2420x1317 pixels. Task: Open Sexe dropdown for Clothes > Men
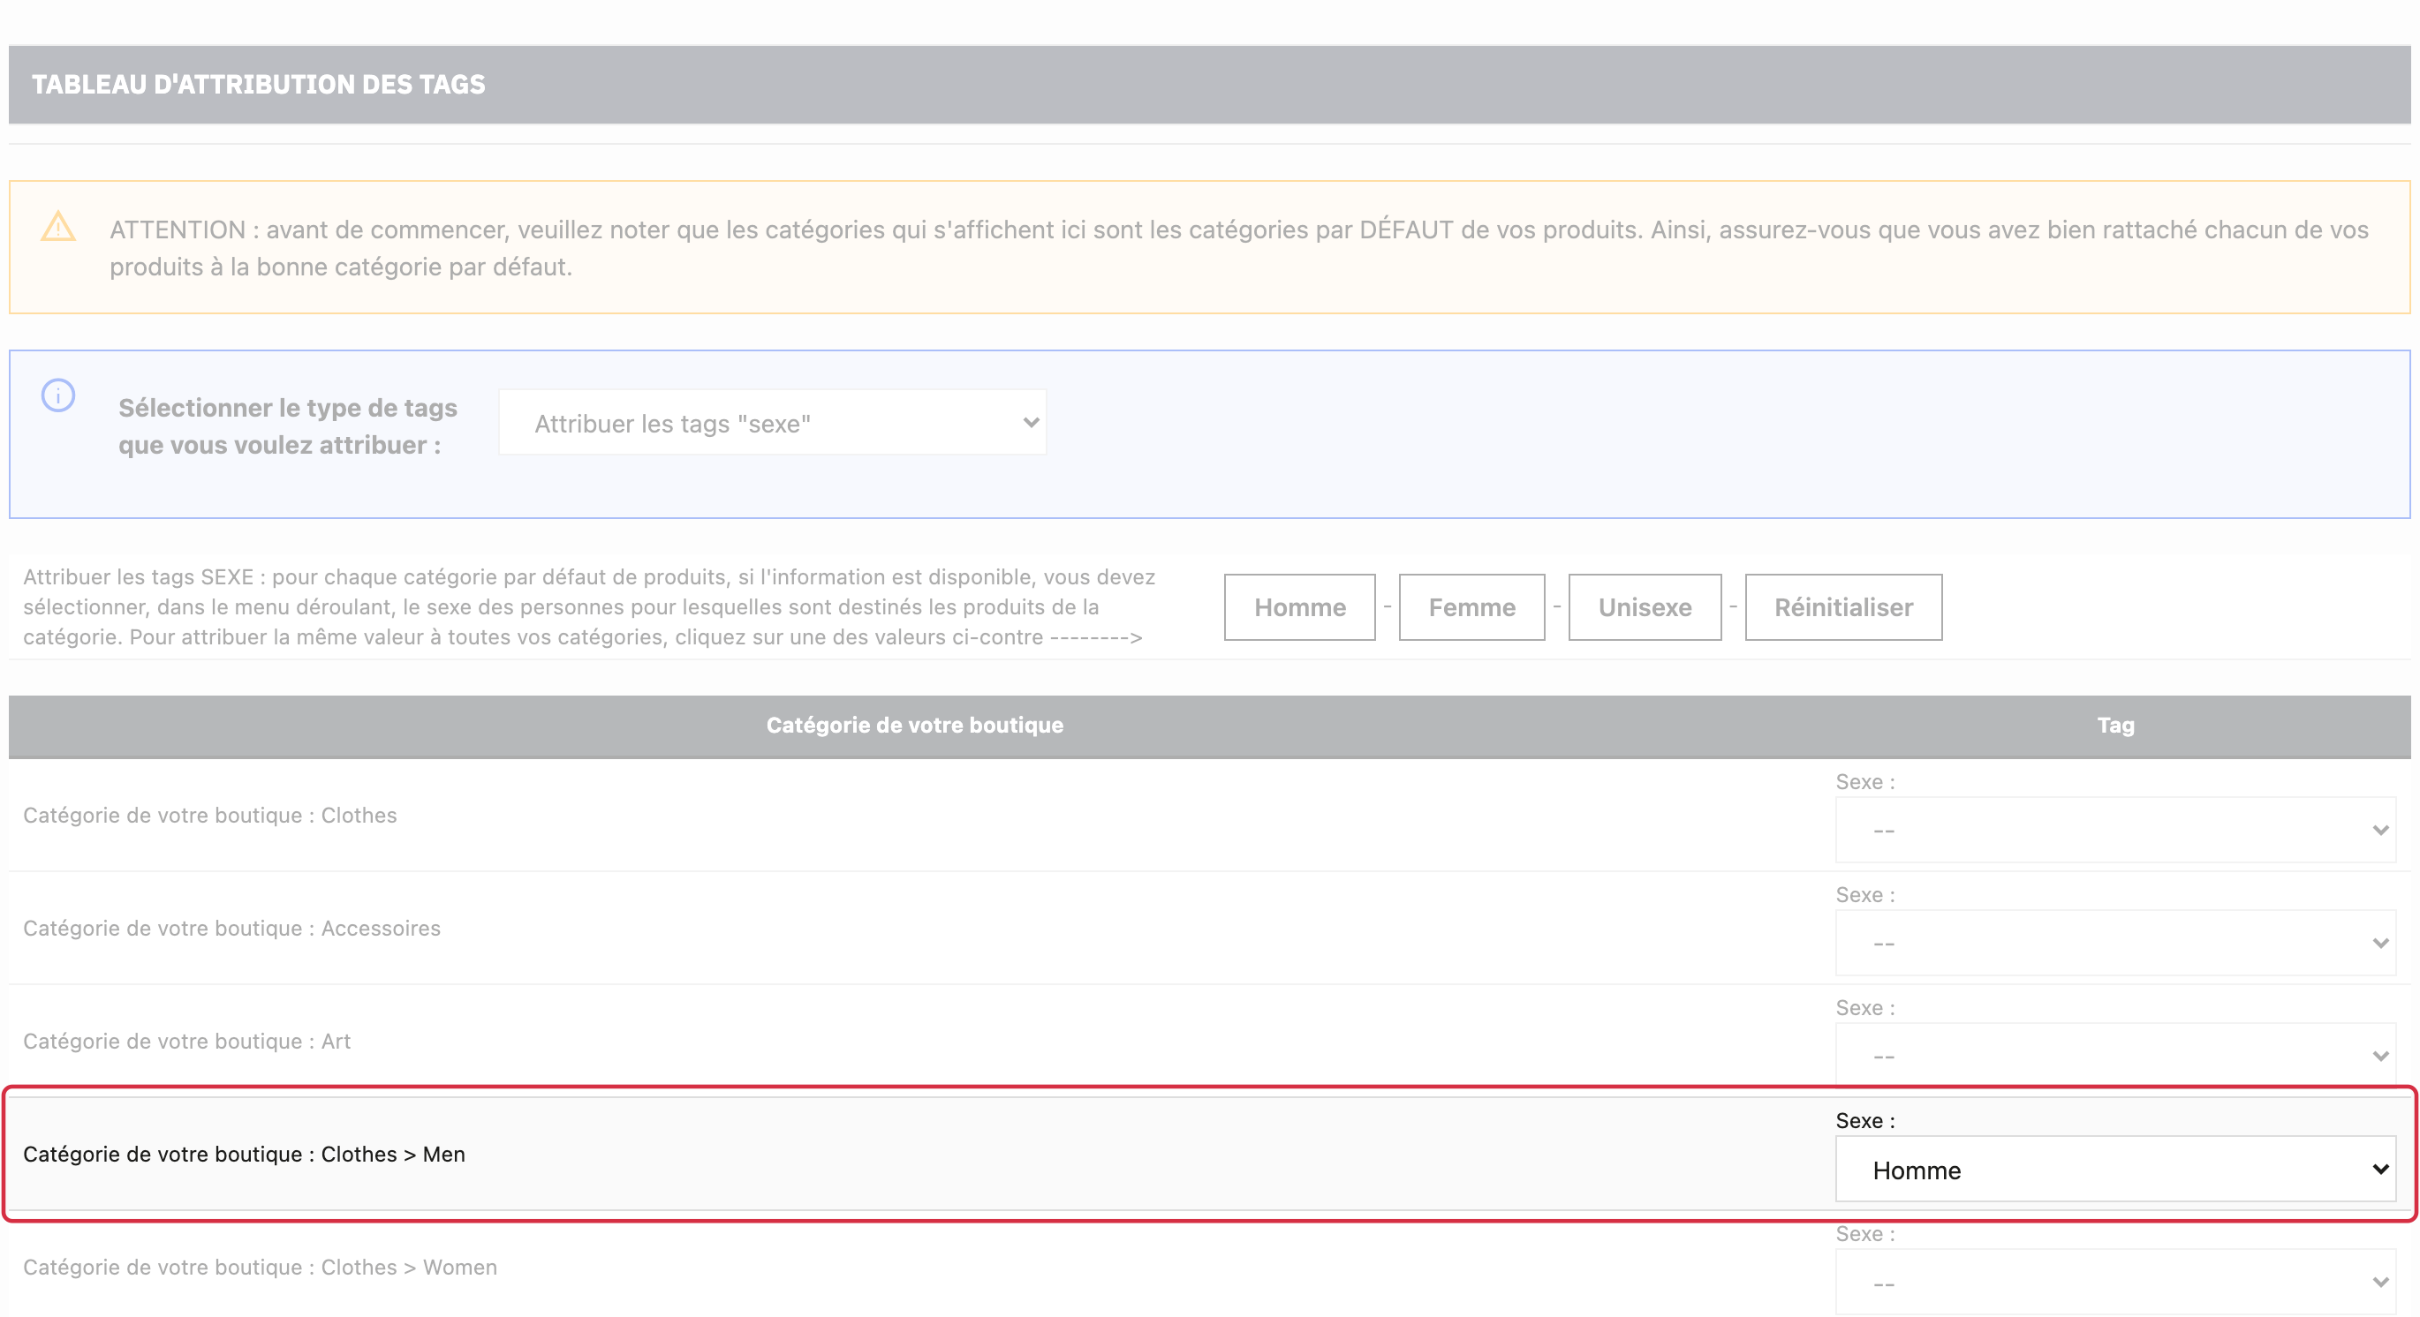2115,1169
